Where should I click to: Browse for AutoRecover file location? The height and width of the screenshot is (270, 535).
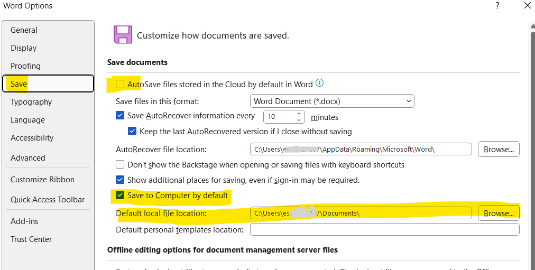(499, 150)
